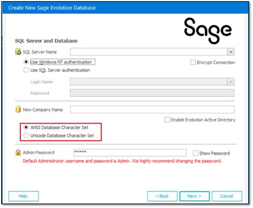Open Help

23,196
